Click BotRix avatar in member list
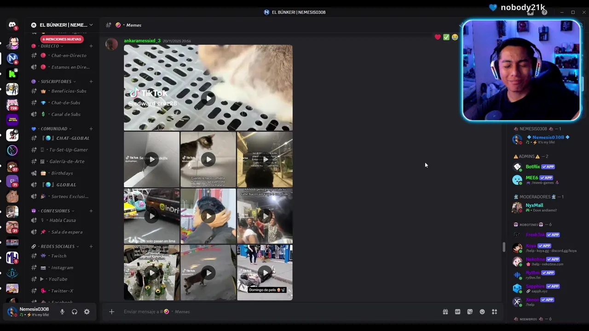 (517, 167)
